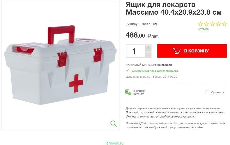Rate product with the fifth star
The width and height of the screenshot is (230, 145).
[224, 24]
